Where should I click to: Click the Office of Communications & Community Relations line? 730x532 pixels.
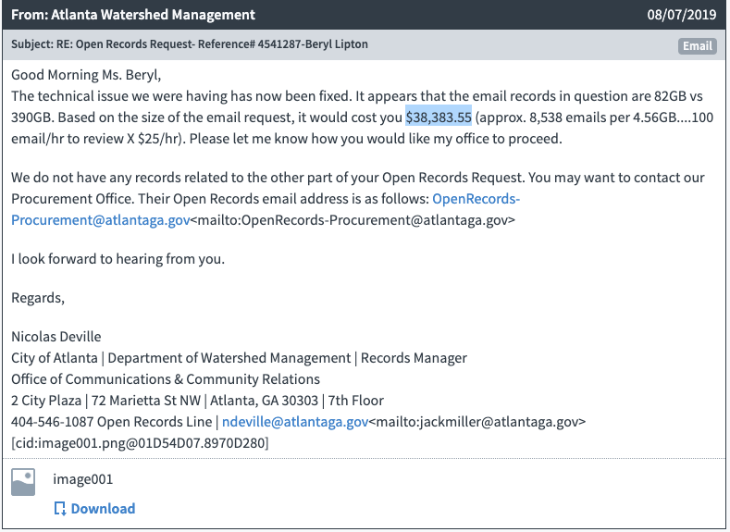tap(166, 378)
